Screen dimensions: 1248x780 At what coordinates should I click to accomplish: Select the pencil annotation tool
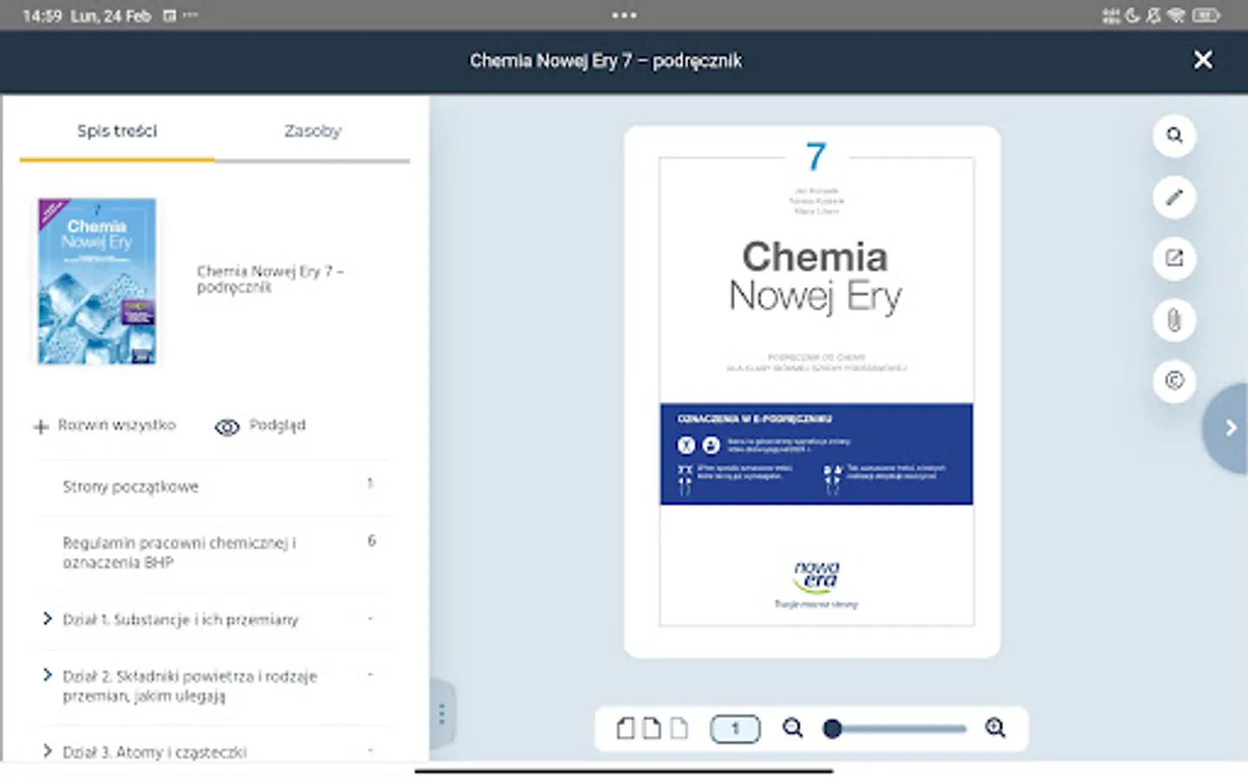[1173, 198]
